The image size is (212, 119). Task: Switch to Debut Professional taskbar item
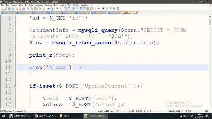(x=20, y=116)
